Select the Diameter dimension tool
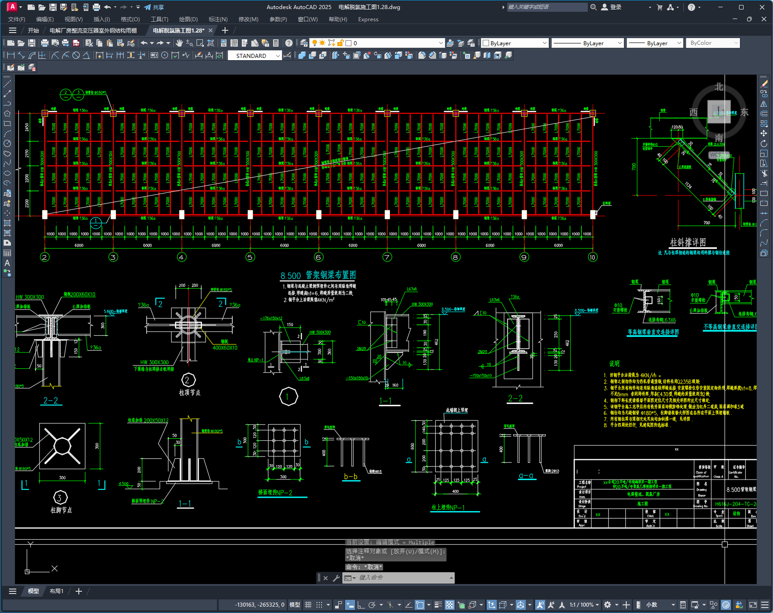The height and width of the screenshot is (613, 773). click(x=76, y=55)
